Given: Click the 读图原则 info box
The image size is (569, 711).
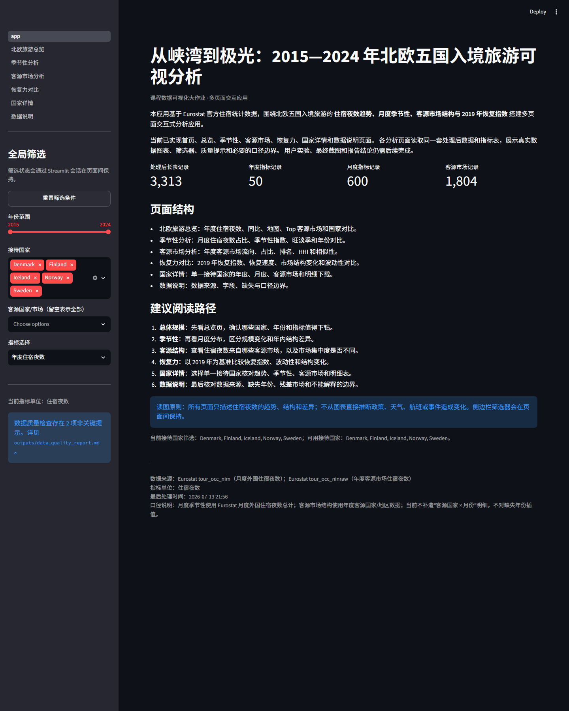Looking at the screenshot, I should point(344,412).
